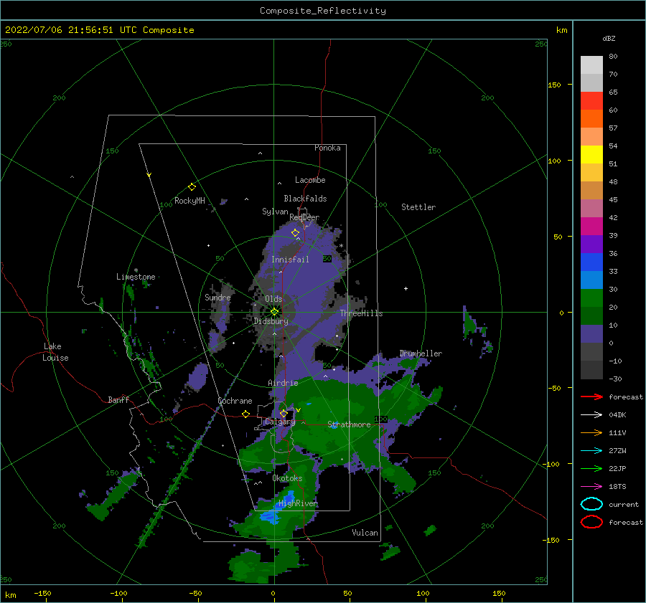
Task: Click the 04DK legend label
Action: 617,415
